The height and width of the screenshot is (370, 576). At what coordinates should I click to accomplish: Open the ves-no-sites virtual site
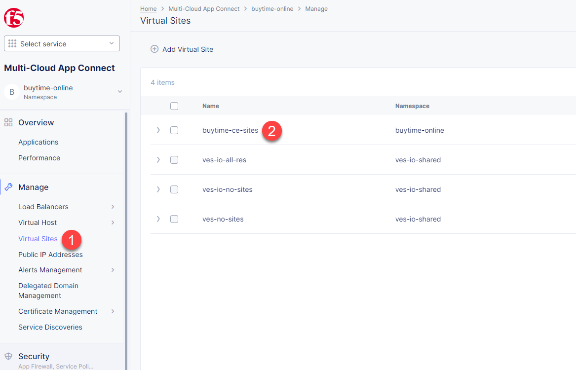223,219
